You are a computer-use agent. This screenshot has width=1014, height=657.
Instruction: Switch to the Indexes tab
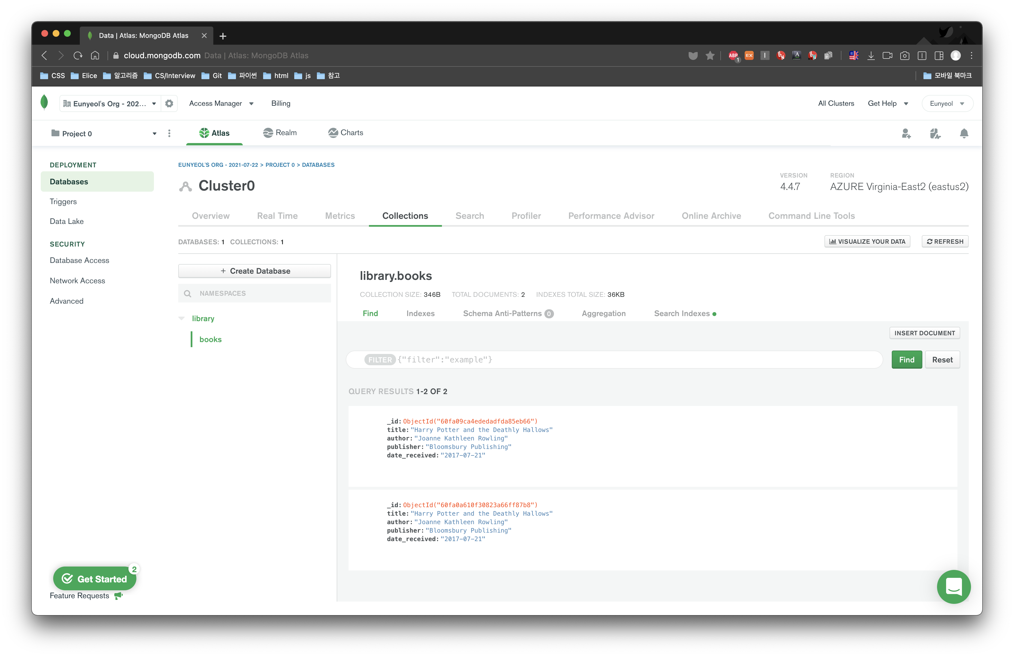point(420,314)
